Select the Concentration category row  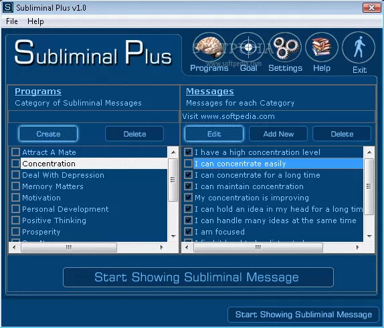[x=94, y=164]
